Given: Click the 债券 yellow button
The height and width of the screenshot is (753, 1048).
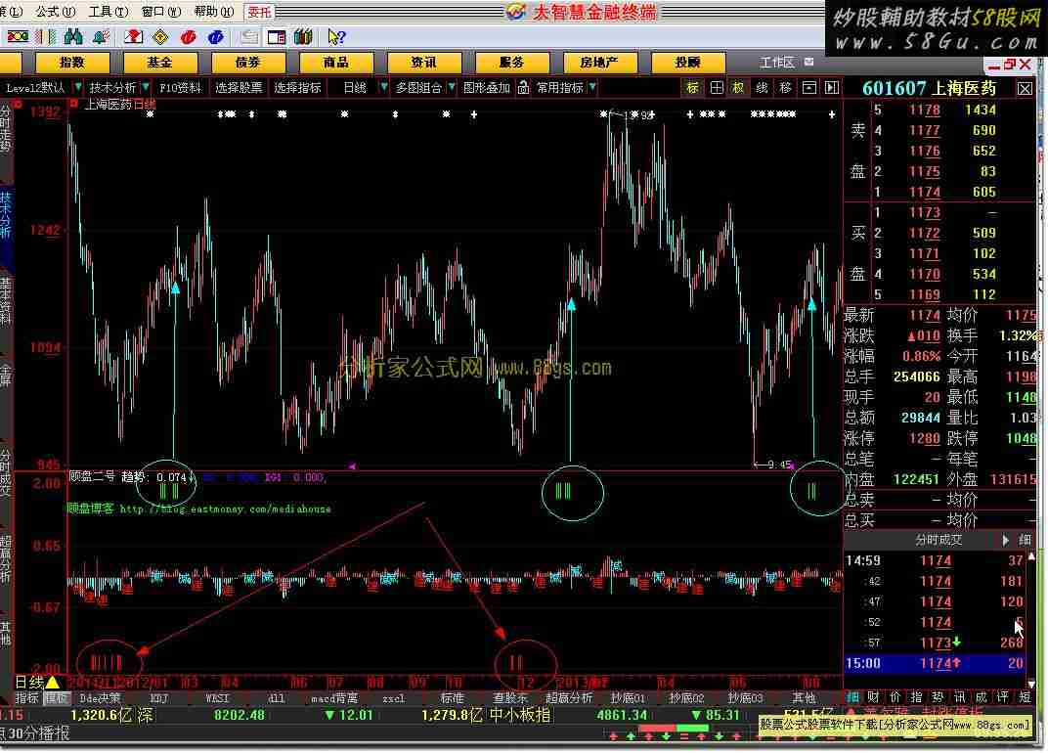Looking at the screenshot, I should tap(248, 63).
